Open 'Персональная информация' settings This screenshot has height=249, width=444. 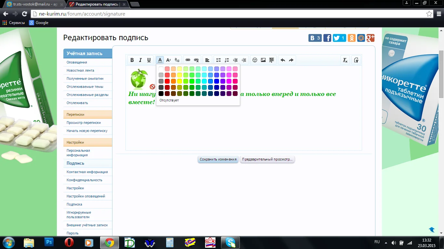(78, 153)
